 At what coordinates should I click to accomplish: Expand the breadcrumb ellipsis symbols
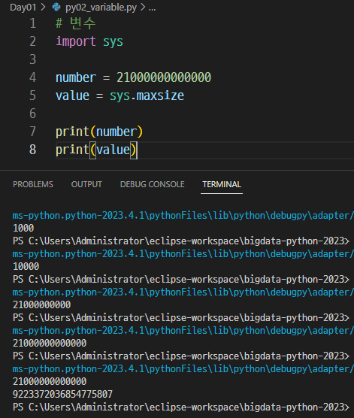[x=153, y=8]
